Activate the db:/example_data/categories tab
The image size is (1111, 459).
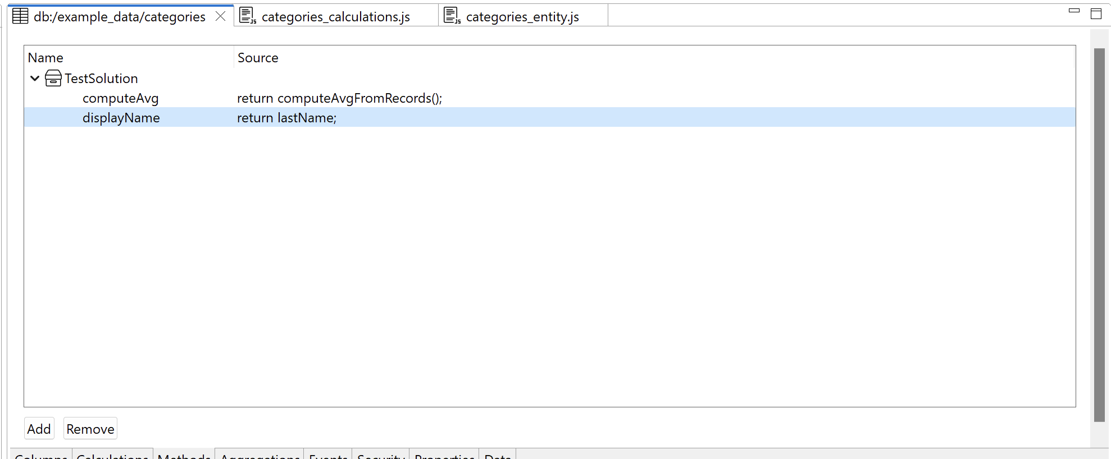[x=120, y=16]
